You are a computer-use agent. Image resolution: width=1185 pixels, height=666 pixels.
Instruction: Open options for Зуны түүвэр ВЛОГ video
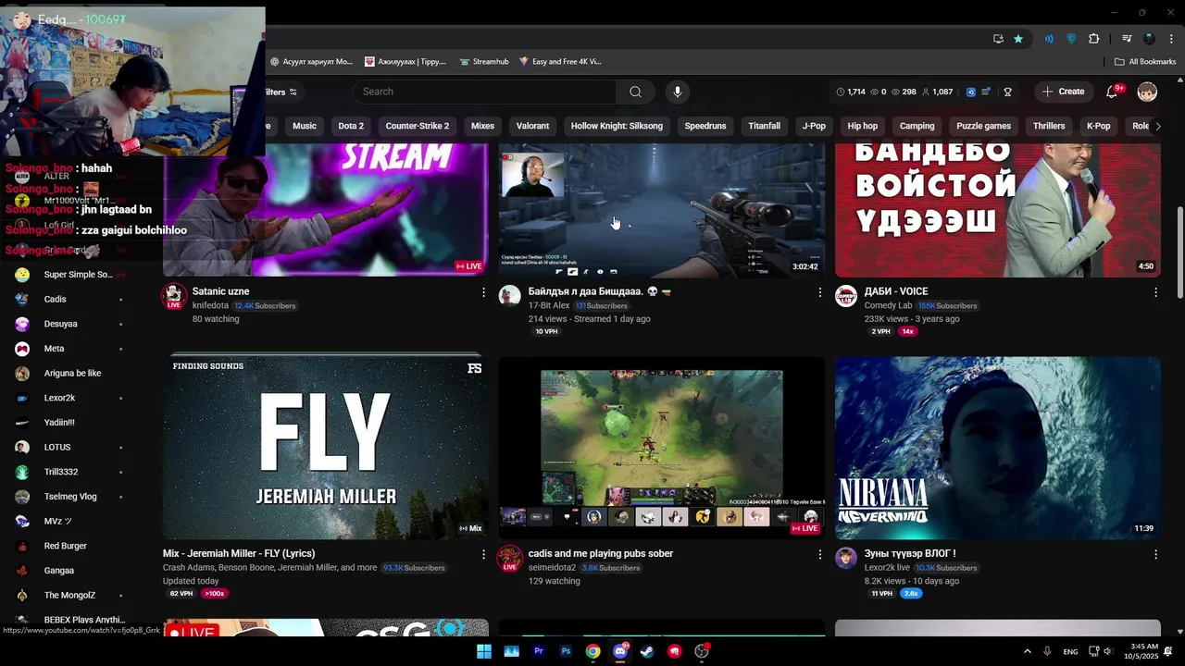(1155, 554)
